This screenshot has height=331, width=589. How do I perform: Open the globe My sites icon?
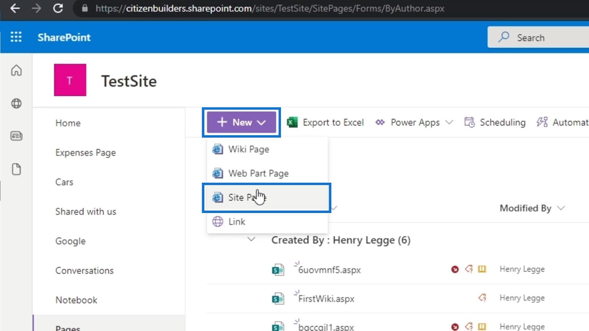[x=16, y=103]
